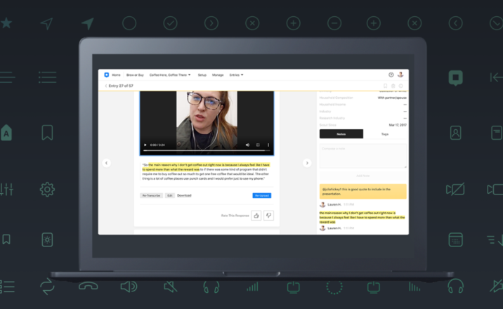
Task: Show entry info via the info icon
Action: (400, 86)
